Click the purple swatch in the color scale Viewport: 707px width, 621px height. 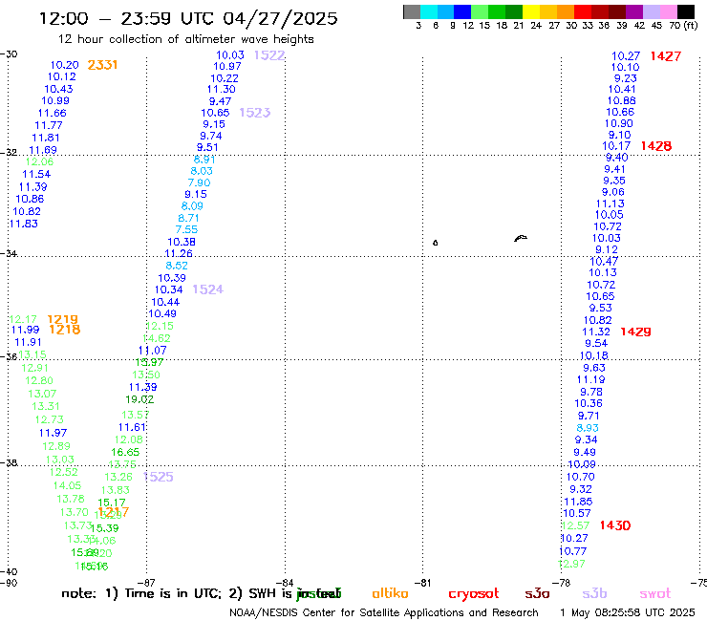point(634,11)
